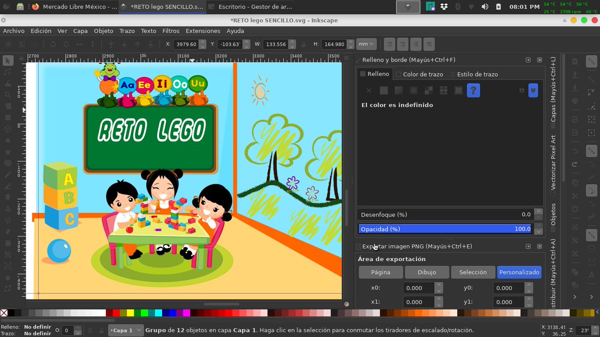
Task: Toggle current layer visibility in status bar
Action: 90,331
